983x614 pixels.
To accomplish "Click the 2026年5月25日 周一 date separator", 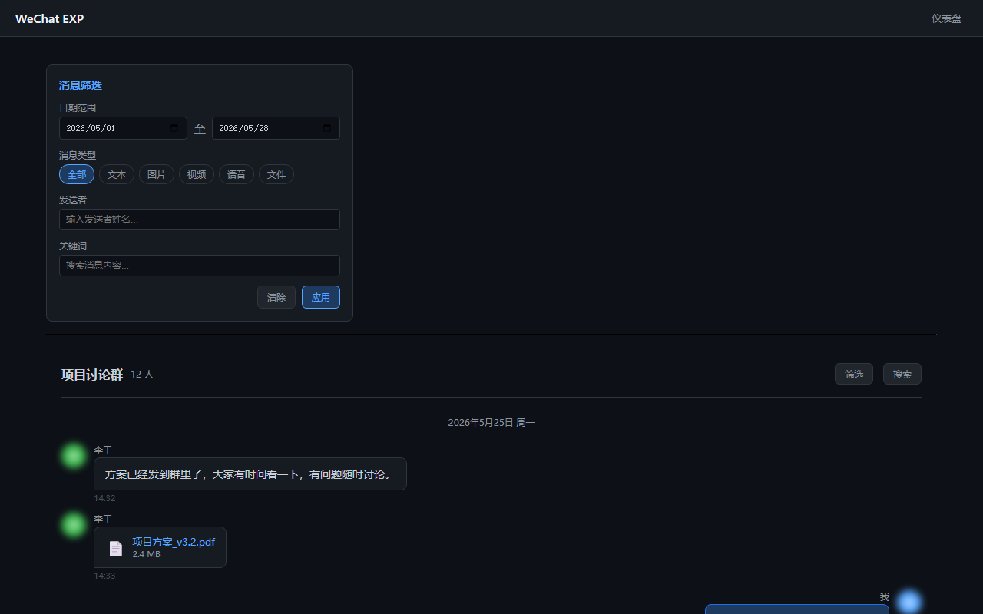I will click(491, 423).
